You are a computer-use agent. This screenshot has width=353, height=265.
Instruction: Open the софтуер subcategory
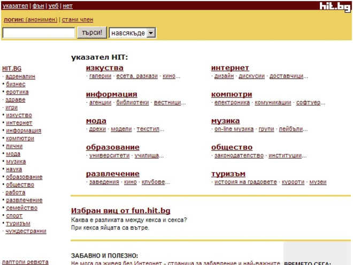tap(308, 103)
